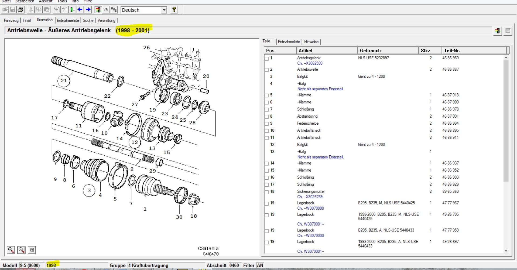Sort by the Gebrauch column header
This screenshot has height=270, width=517.
click(x=388, y=50)
